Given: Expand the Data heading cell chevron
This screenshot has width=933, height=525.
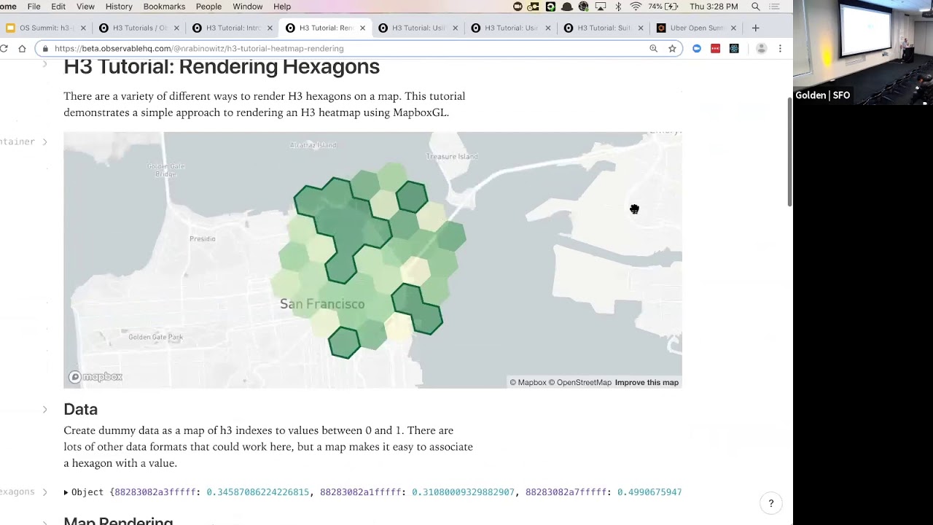Looking at the screenshot, I should [x=44, y=409].
